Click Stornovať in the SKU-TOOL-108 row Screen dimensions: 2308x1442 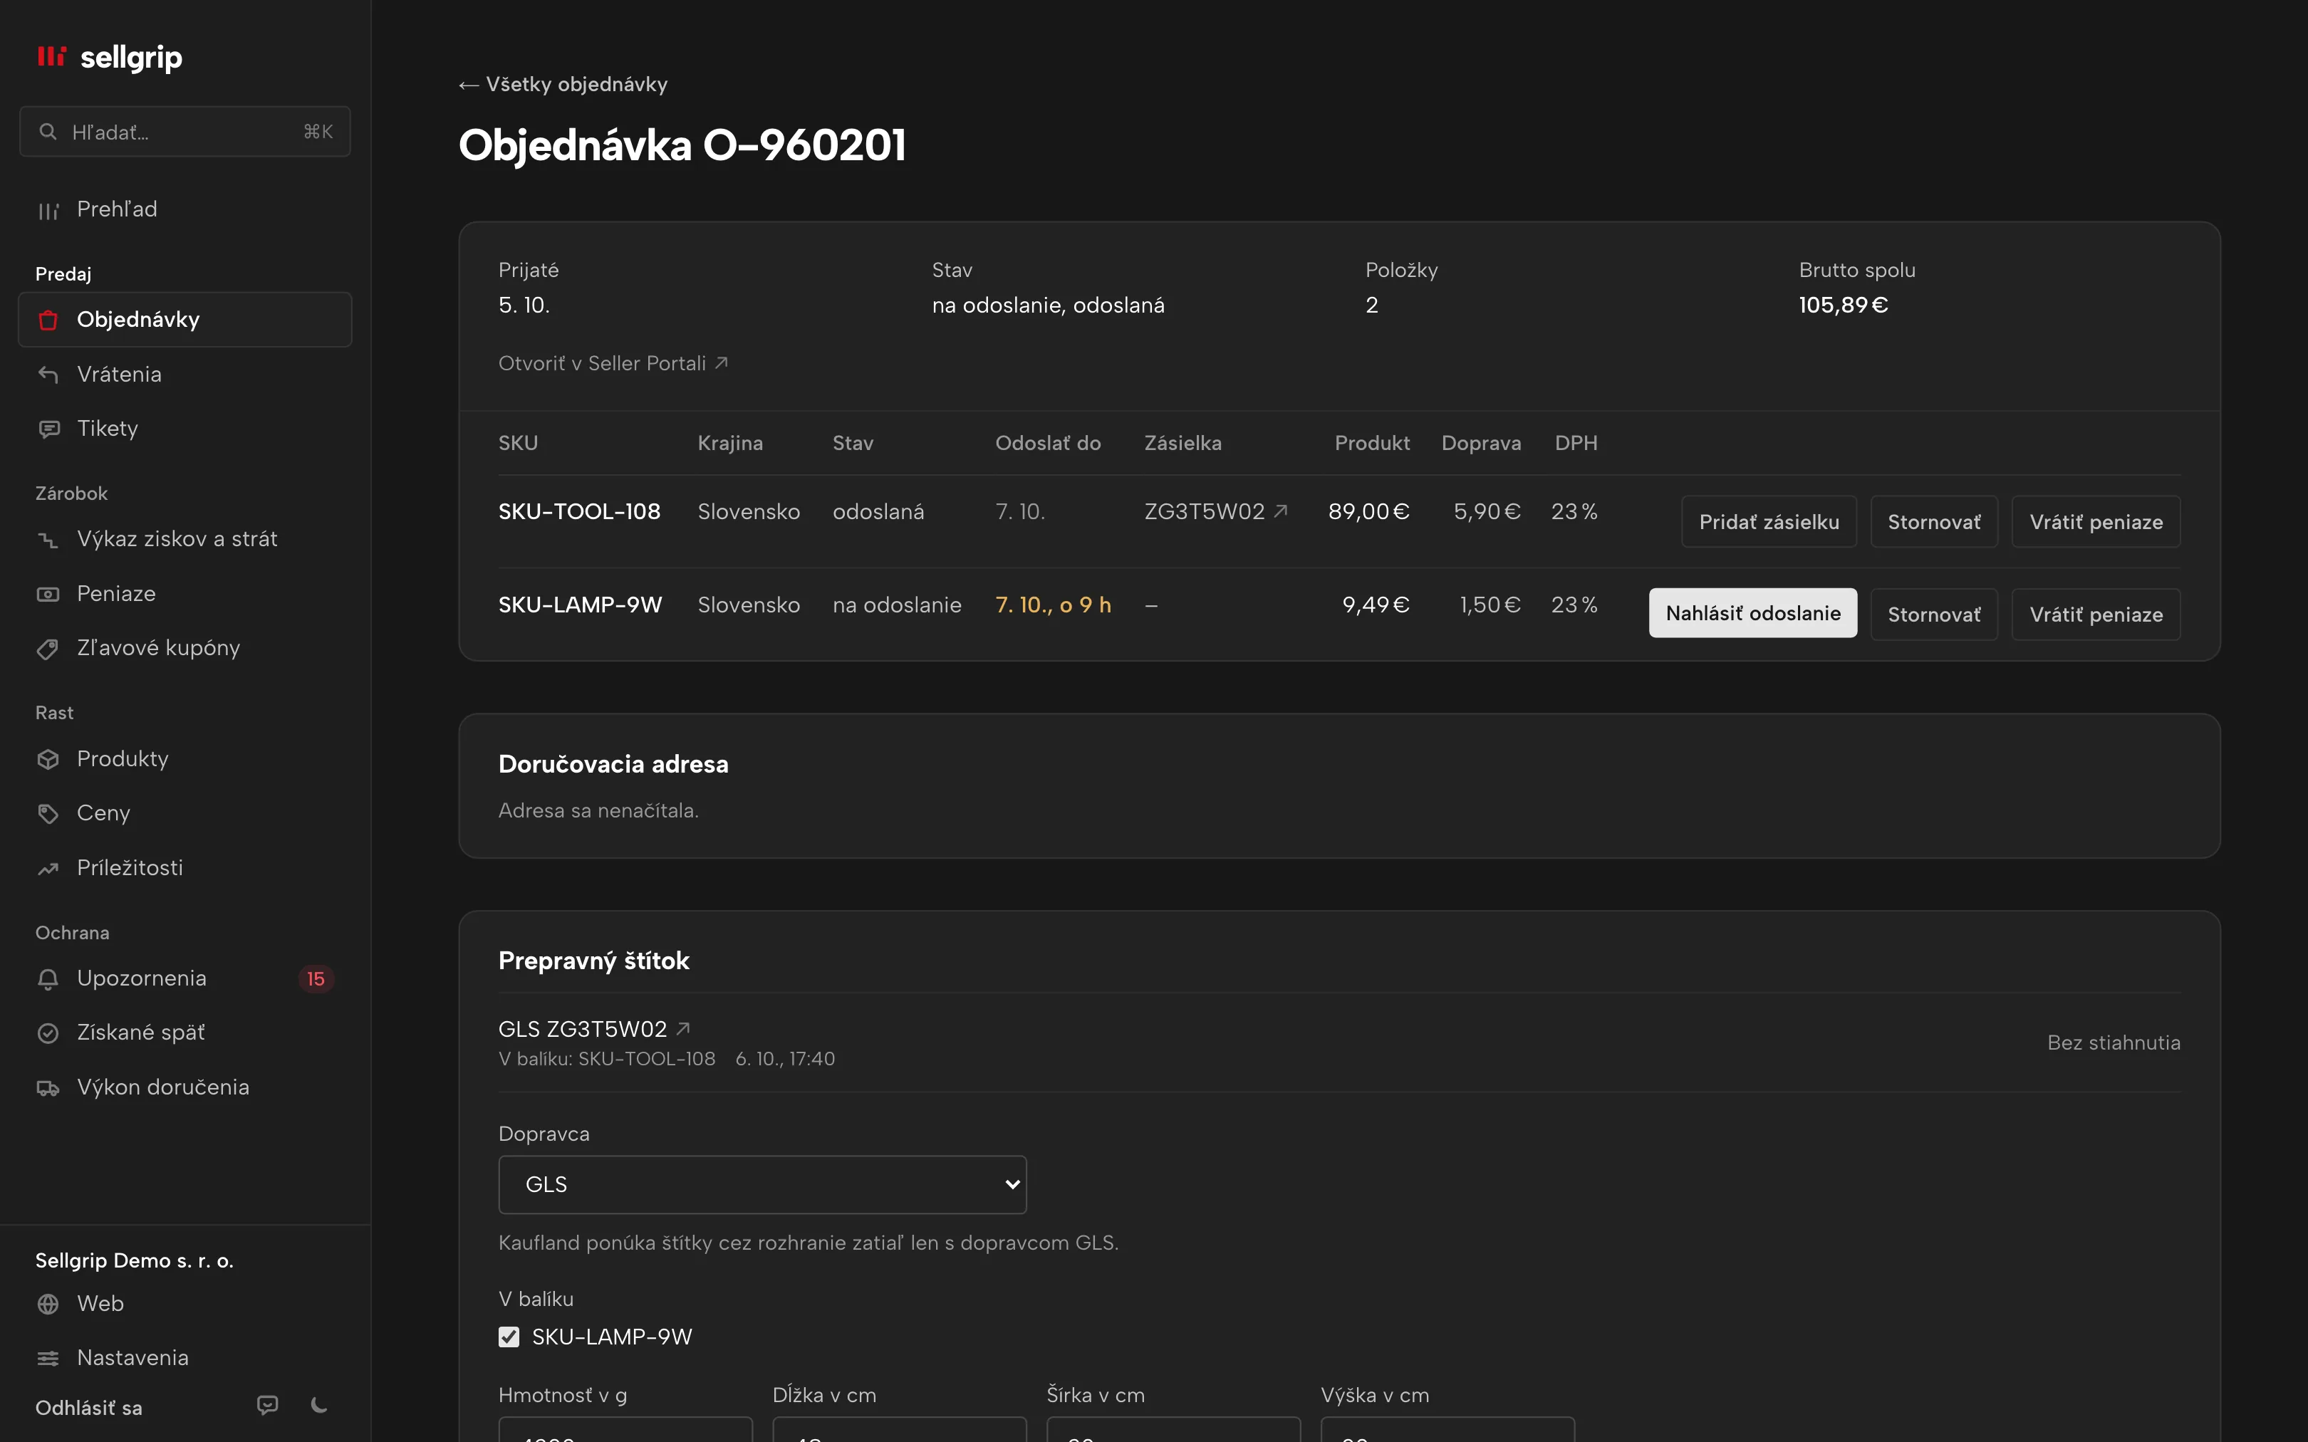[1934, 522]
